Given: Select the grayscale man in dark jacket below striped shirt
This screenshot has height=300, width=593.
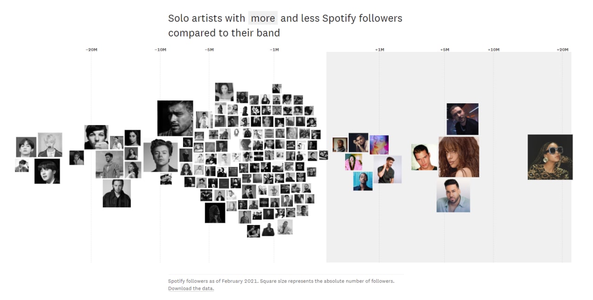Looking at the screenshot, I should click(117, 194).
